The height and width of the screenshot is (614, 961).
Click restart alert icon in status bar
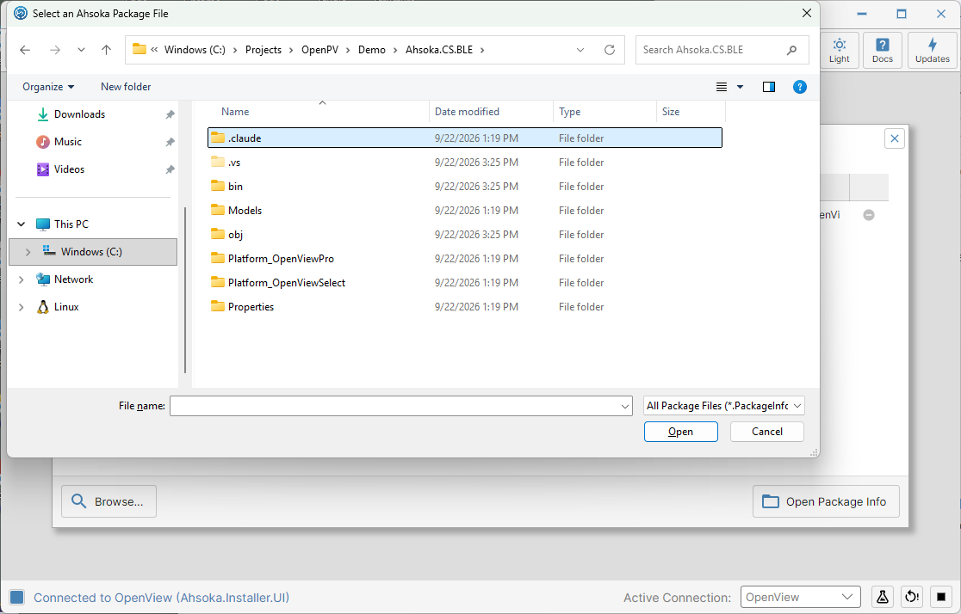click(911, 597)
